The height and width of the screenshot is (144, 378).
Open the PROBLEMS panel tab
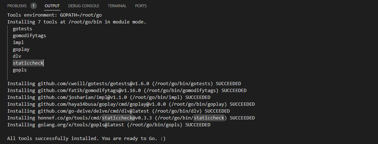pos(17,6)
